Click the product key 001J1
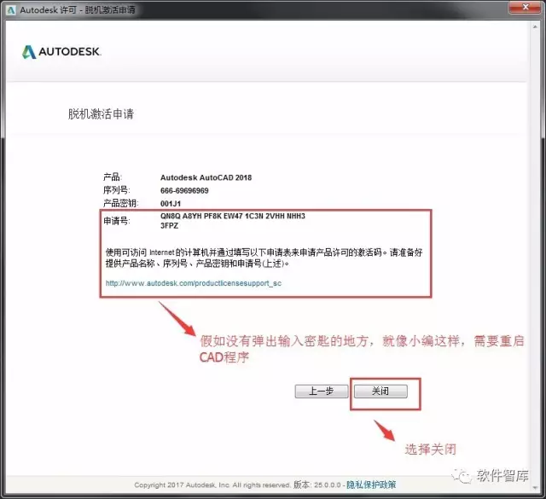 click(x=171, y=203)
